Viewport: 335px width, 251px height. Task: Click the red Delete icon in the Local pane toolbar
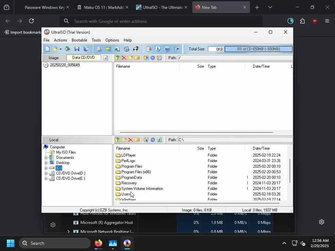131,140
